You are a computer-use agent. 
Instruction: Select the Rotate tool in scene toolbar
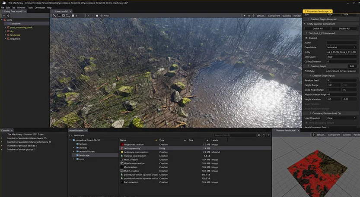tap(64, 16)
